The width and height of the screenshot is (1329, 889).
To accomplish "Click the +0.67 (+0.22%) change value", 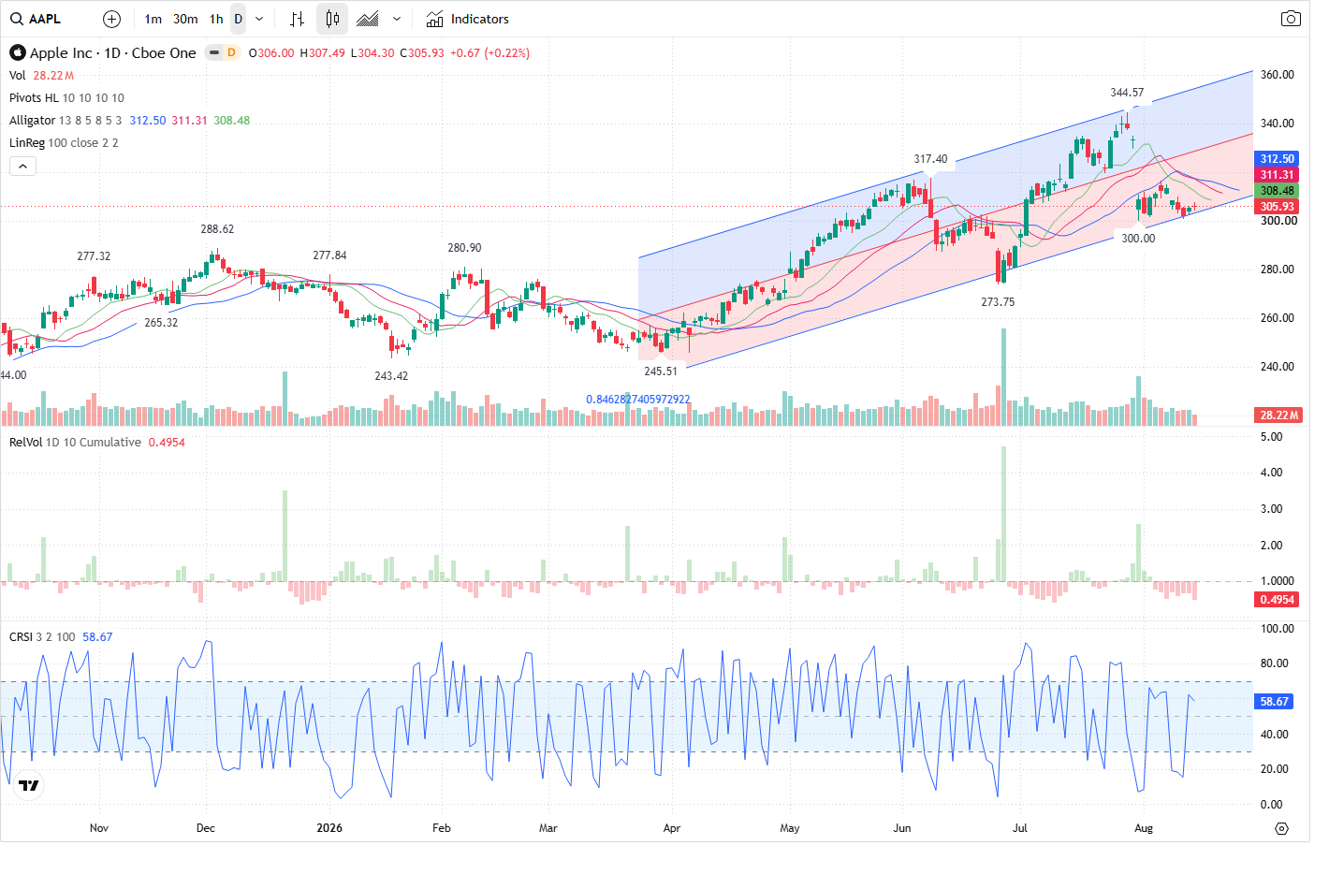I will pos(489,53).
